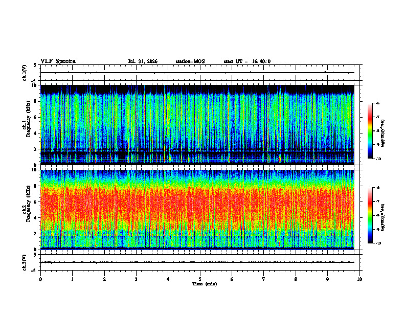Click the time axis tick label "3"

point(136,279)
